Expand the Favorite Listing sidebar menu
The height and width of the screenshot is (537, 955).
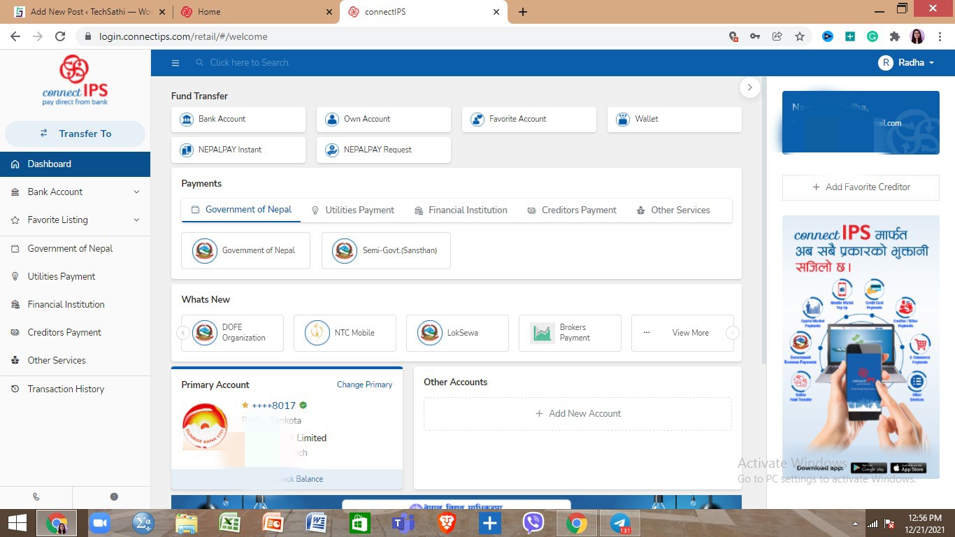(x=75, y=220)
